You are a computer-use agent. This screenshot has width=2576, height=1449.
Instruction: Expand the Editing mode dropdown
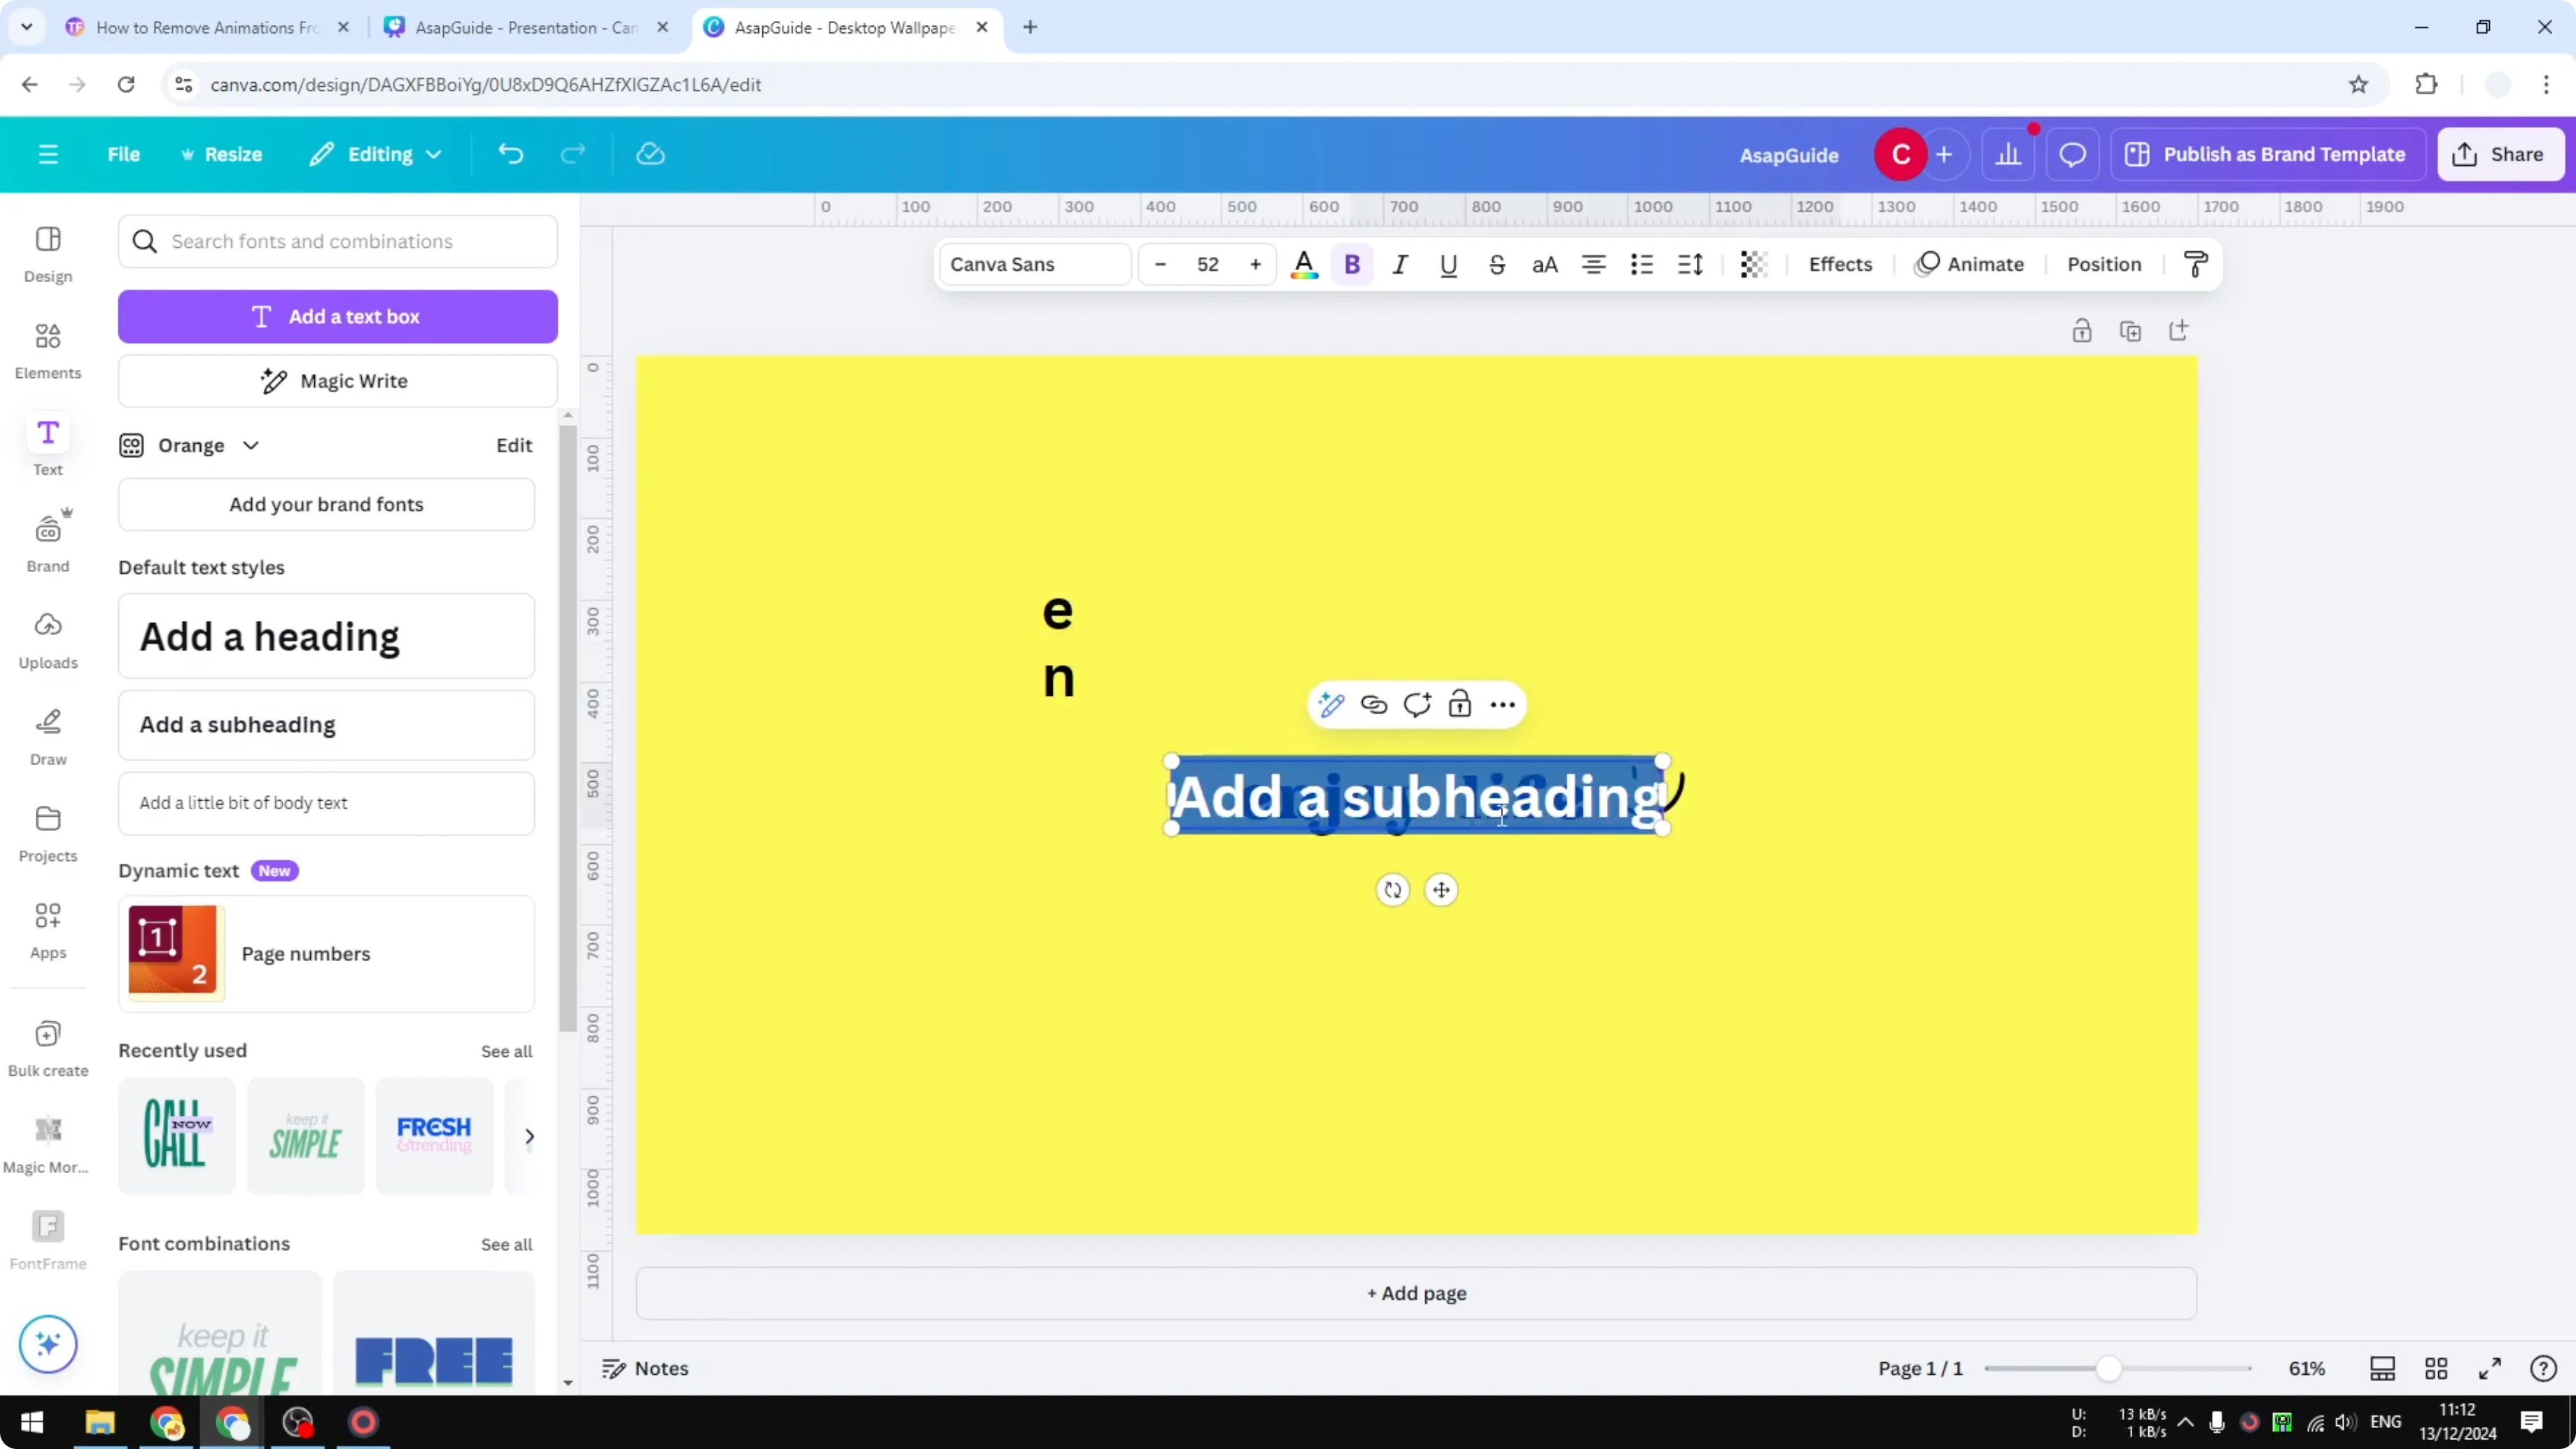tap(376, 154)
